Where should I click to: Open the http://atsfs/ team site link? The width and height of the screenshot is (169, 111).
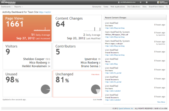tap(45, 12)
